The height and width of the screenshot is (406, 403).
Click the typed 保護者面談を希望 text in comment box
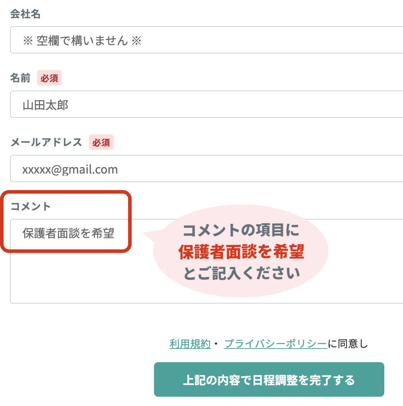point(68,233)
